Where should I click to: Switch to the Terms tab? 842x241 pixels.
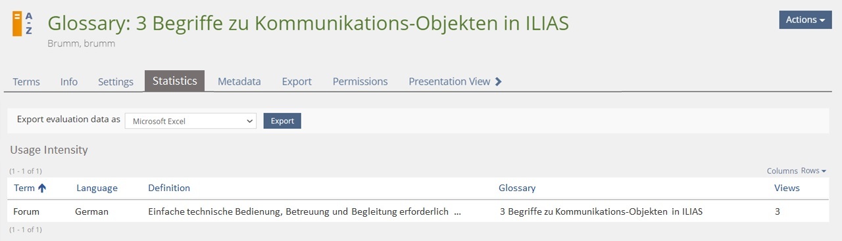click(x=26, y=81)
